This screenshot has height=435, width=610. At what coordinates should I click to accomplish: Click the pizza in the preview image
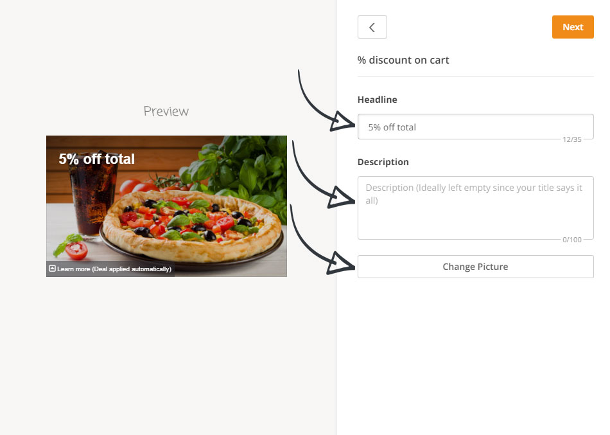(x=193, y=226)
